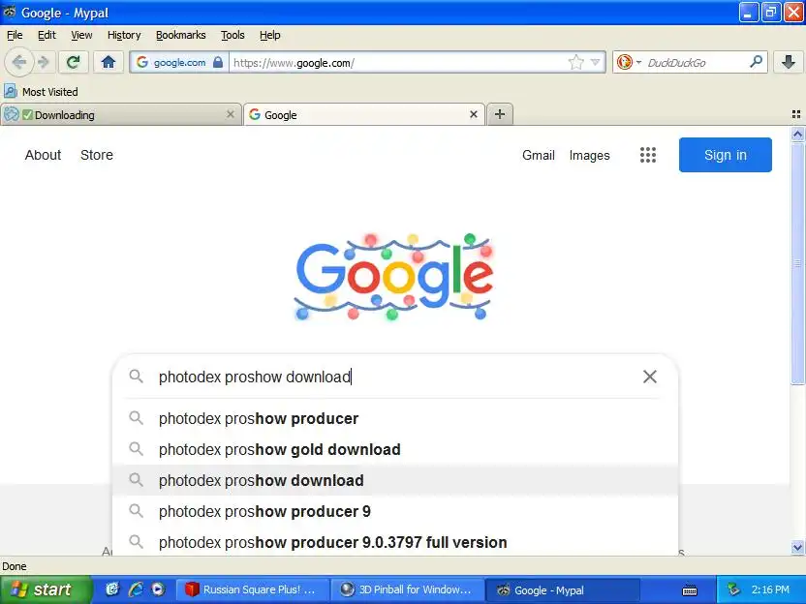Open the View menu

coord(81,35)
